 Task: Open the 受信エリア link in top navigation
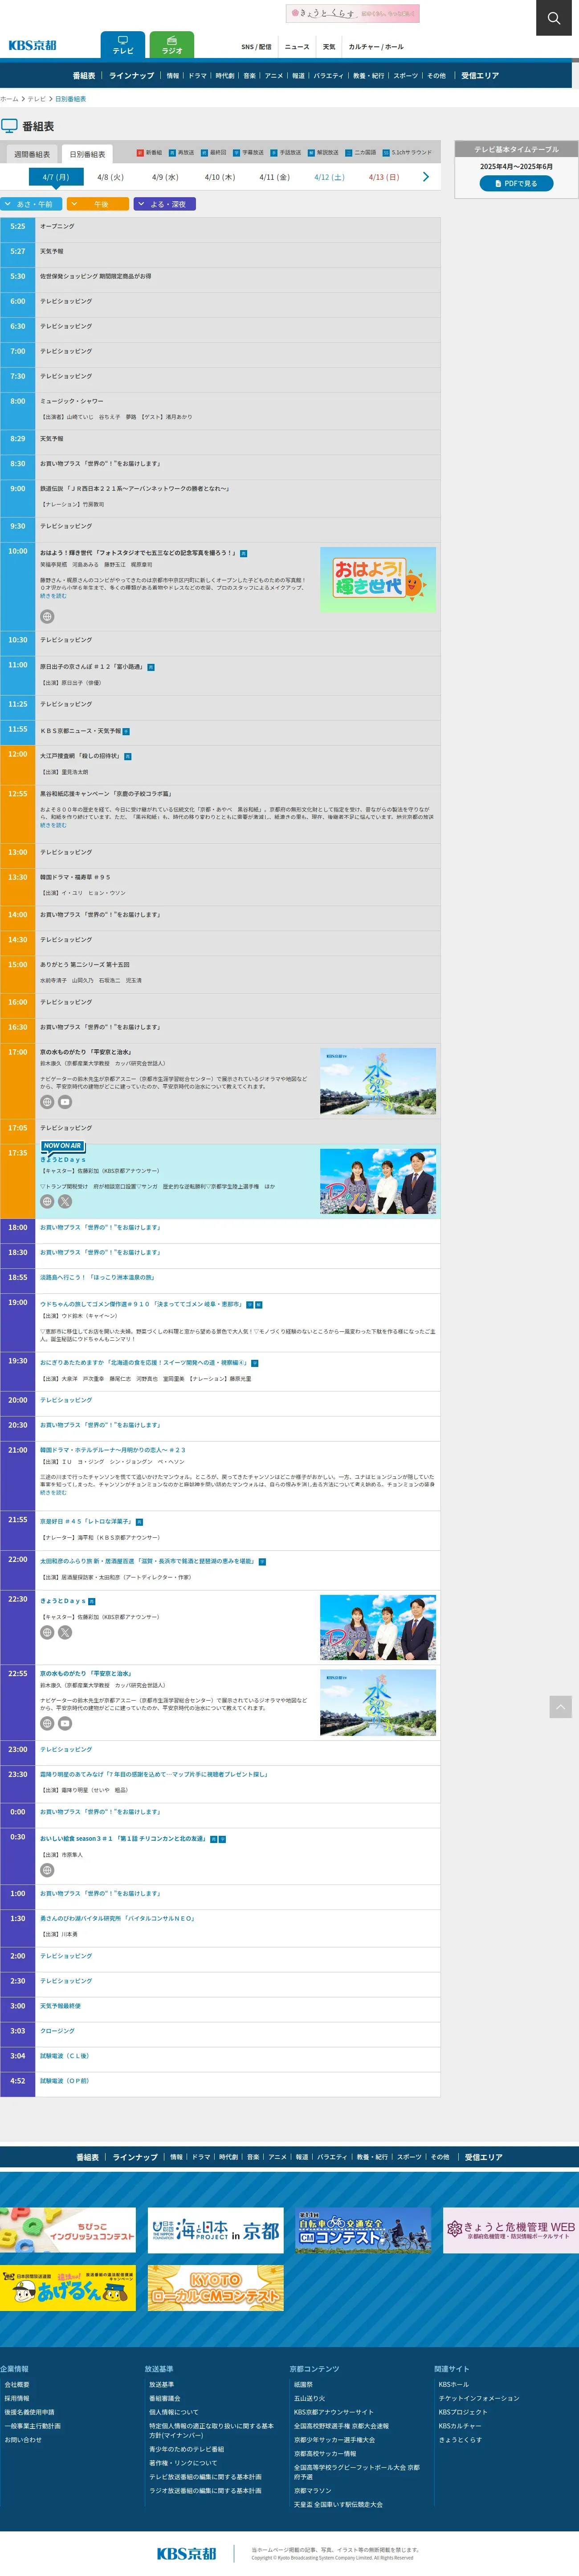479,76
